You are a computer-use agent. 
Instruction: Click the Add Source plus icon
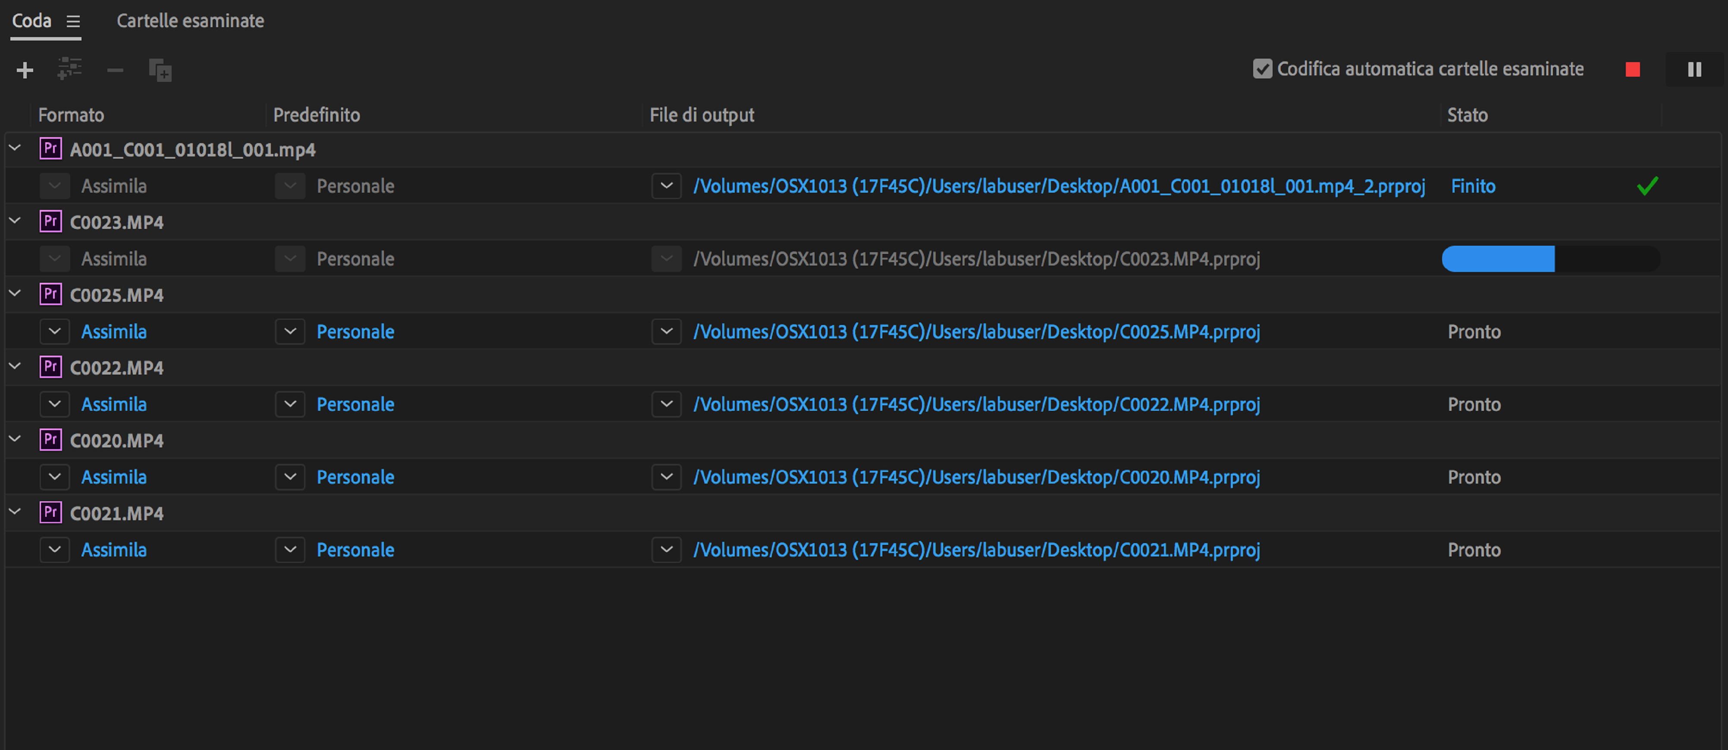coord(25,70)
